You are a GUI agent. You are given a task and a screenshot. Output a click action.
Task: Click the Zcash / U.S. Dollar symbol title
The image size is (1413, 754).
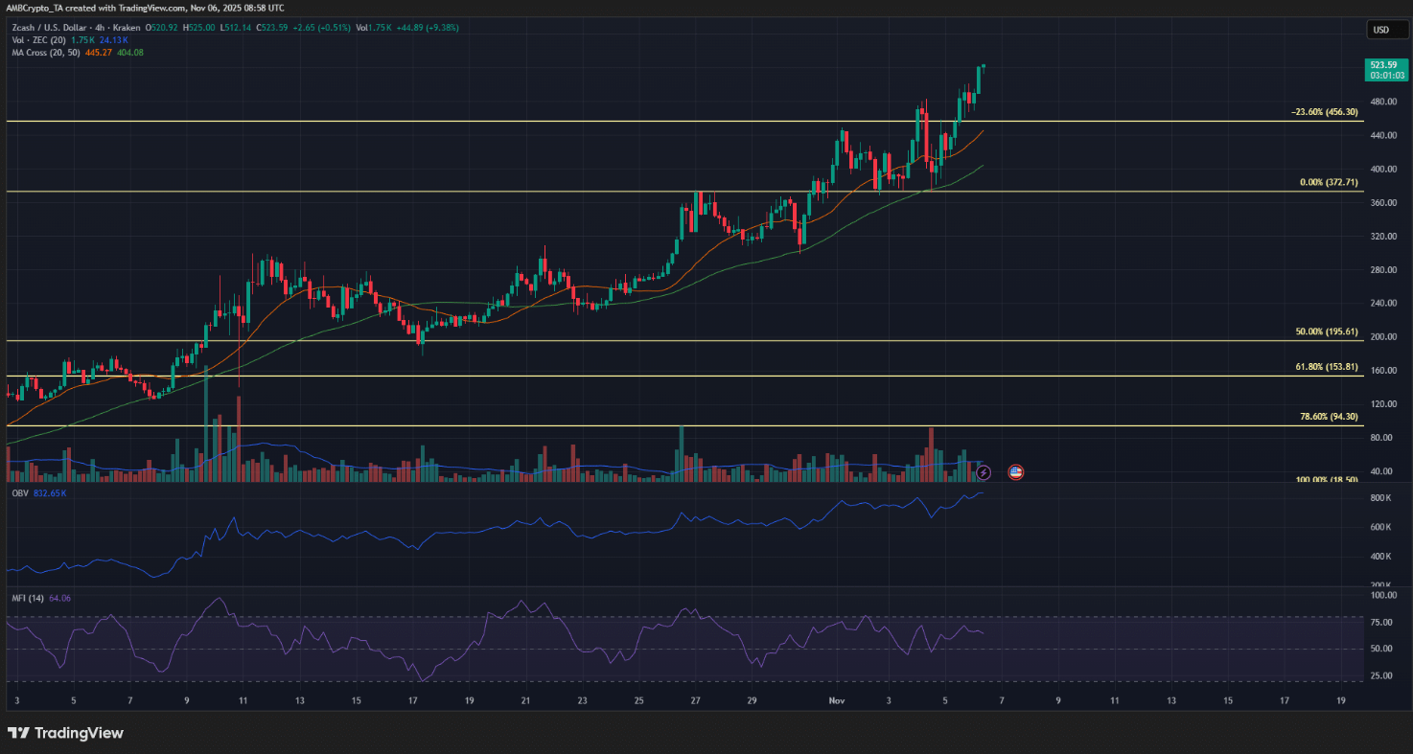(x=61, y=27)
